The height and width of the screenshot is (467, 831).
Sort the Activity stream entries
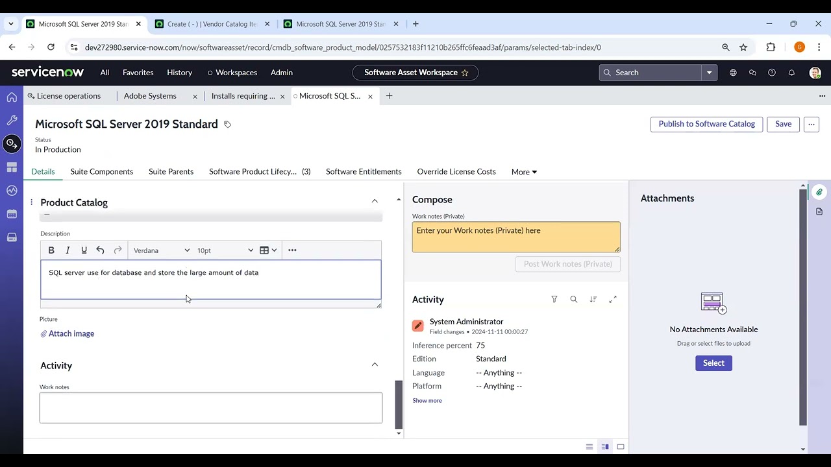tap(593, 299)
